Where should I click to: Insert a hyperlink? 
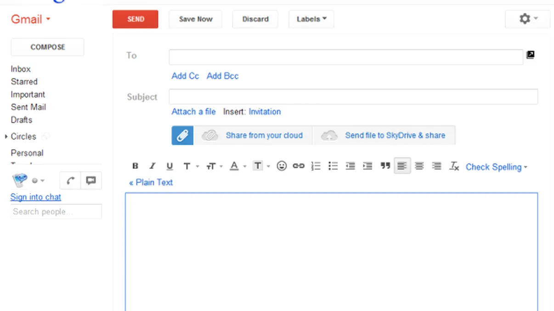pos(299,166)
